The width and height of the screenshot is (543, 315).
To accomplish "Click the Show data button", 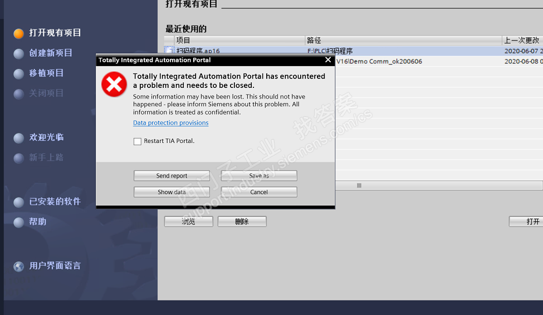I will point(172,192).
